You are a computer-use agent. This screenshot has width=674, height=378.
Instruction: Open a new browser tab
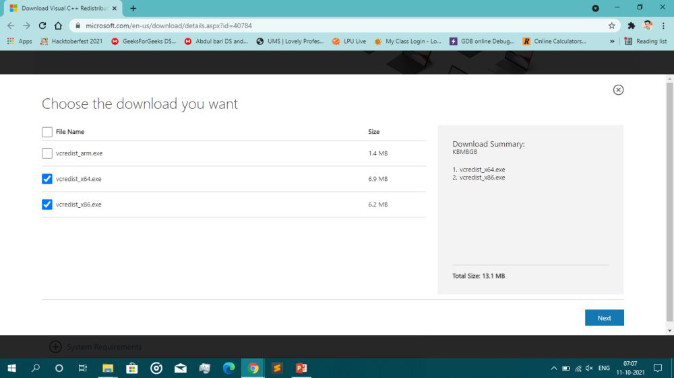pyautogui.click(x=133, y=8)
